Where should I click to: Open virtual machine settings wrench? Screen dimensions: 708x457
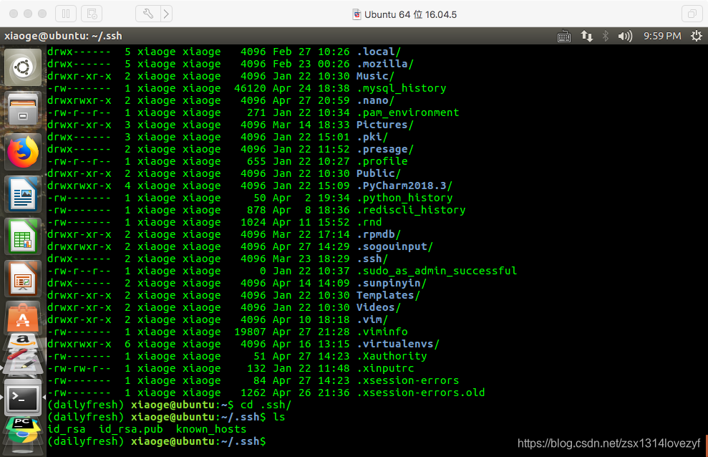tap(148, 14)
